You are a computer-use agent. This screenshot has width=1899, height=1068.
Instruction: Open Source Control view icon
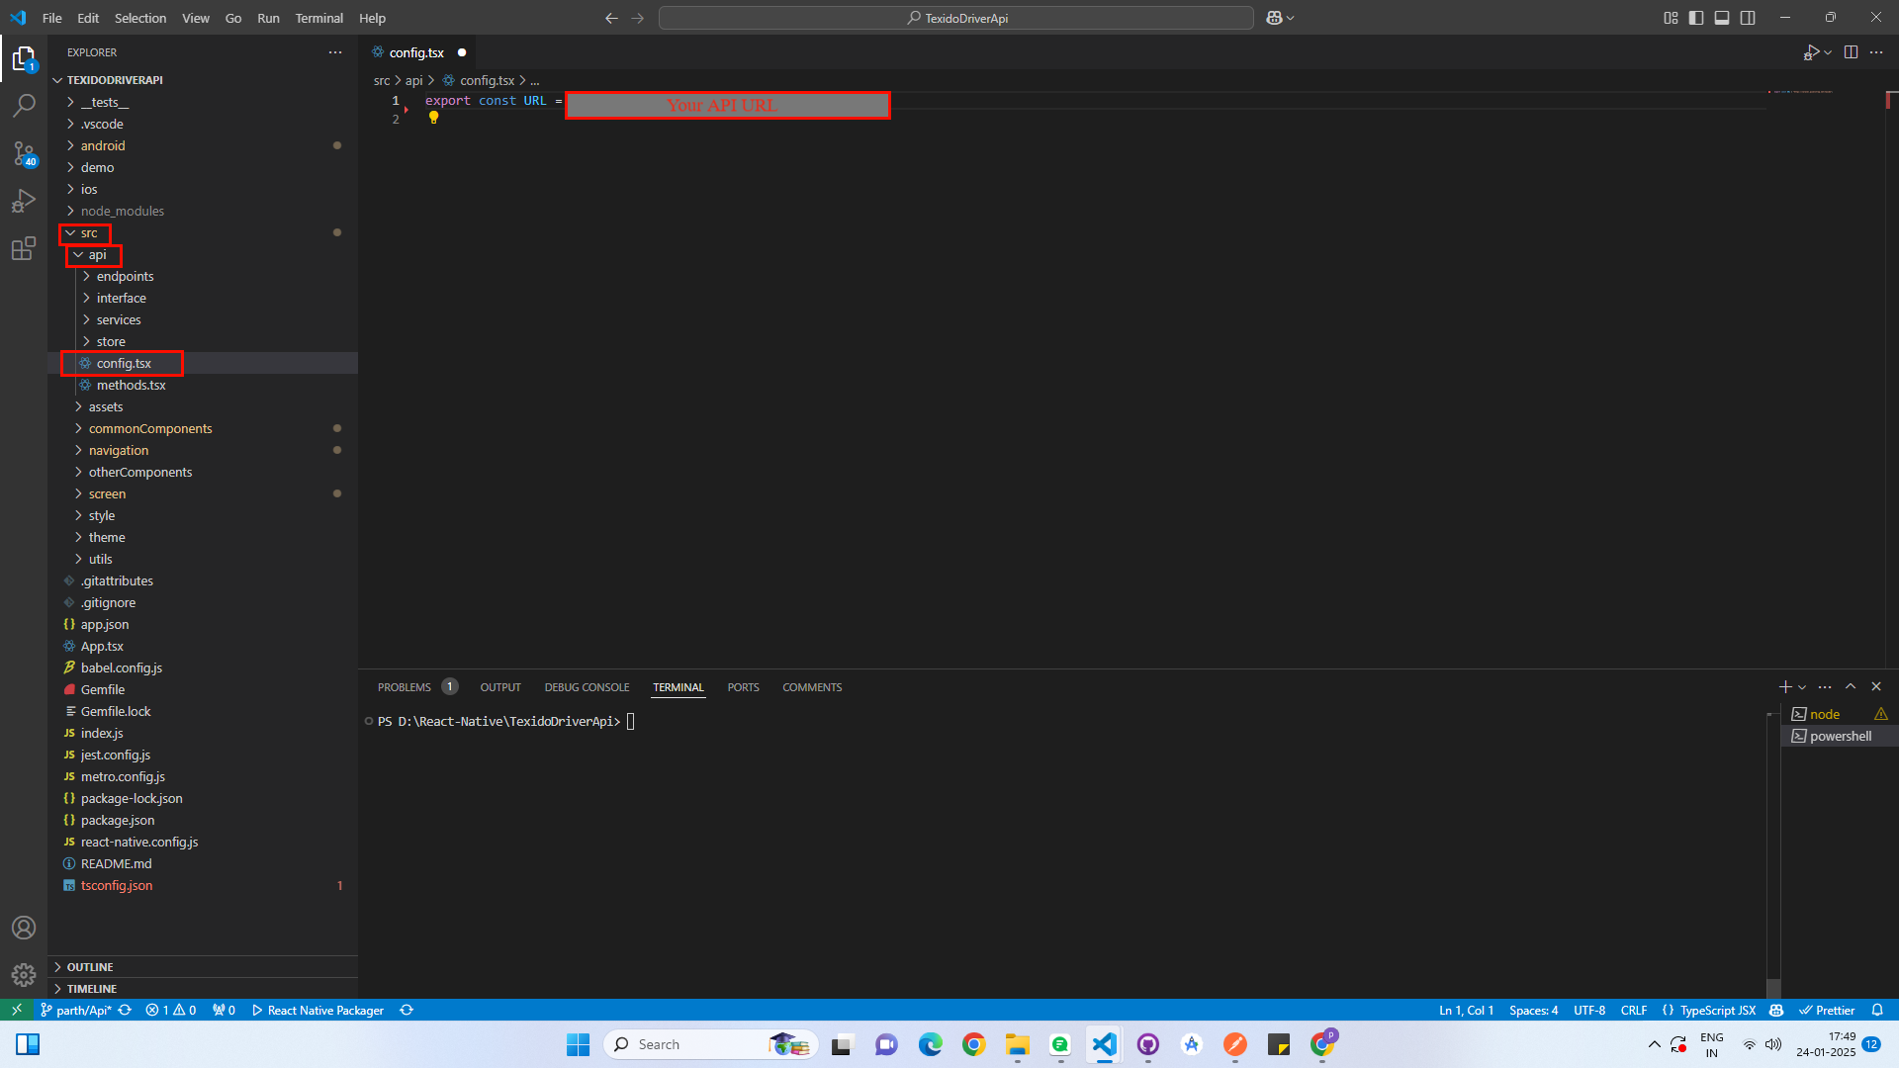pos(24,153)
